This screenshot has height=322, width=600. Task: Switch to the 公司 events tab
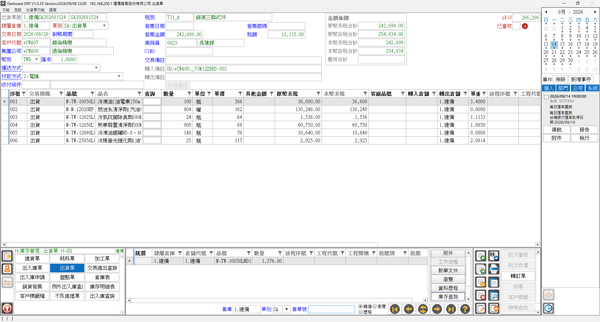click(578, 88)
